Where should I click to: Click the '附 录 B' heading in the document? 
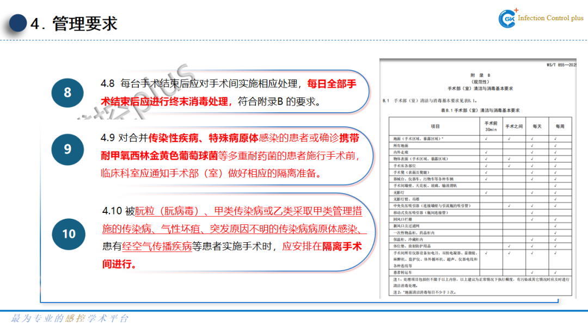pos(480,75)
